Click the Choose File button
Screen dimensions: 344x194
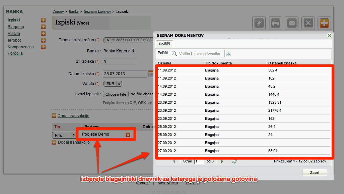[116, 94]
